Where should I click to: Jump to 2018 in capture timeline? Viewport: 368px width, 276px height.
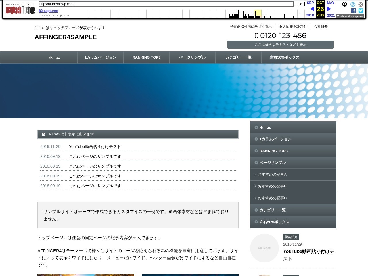[x=310, y=15]
